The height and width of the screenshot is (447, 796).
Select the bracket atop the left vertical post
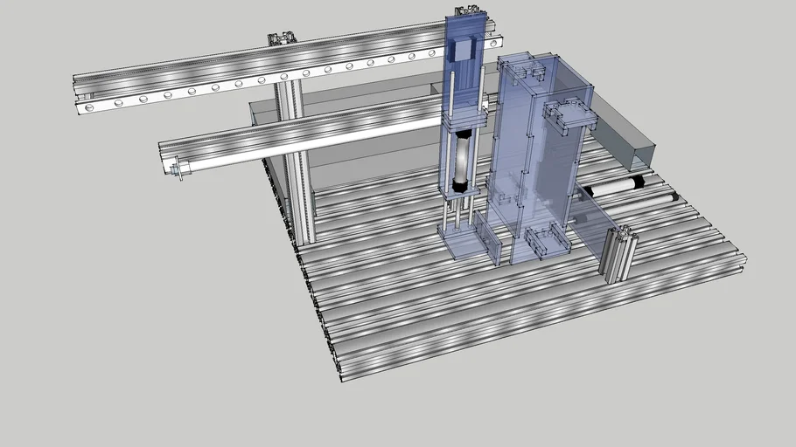pos(283,38)
